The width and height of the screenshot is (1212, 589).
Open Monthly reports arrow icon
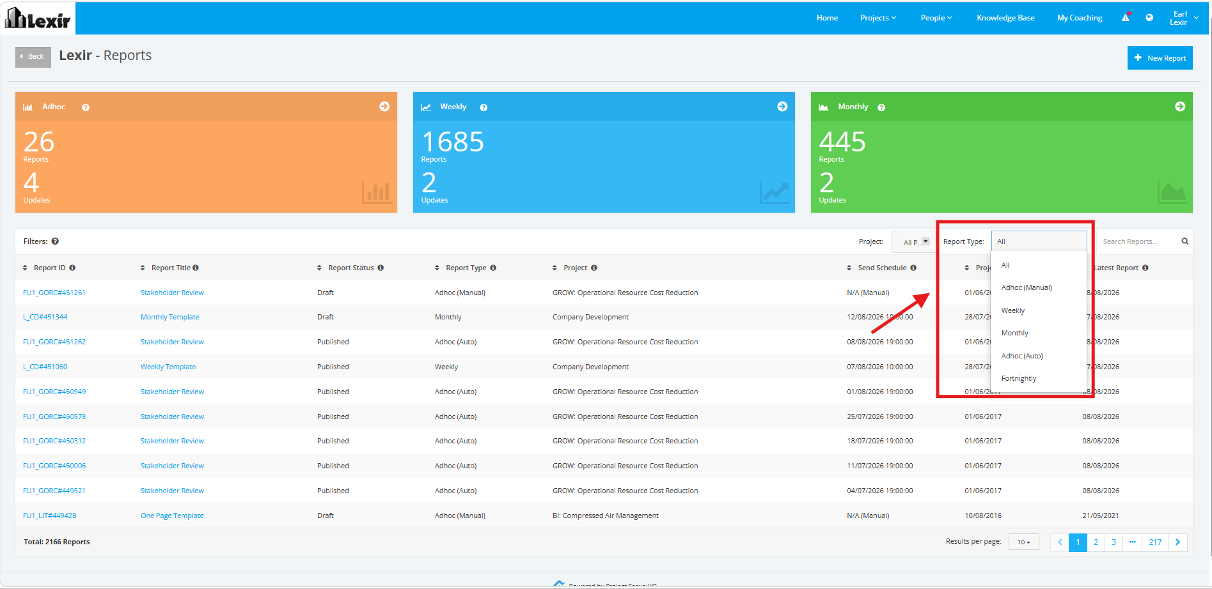[1180, 107]
